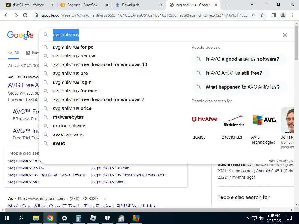Open the AVG icon on the taskbar

click(x=136, y=218)
